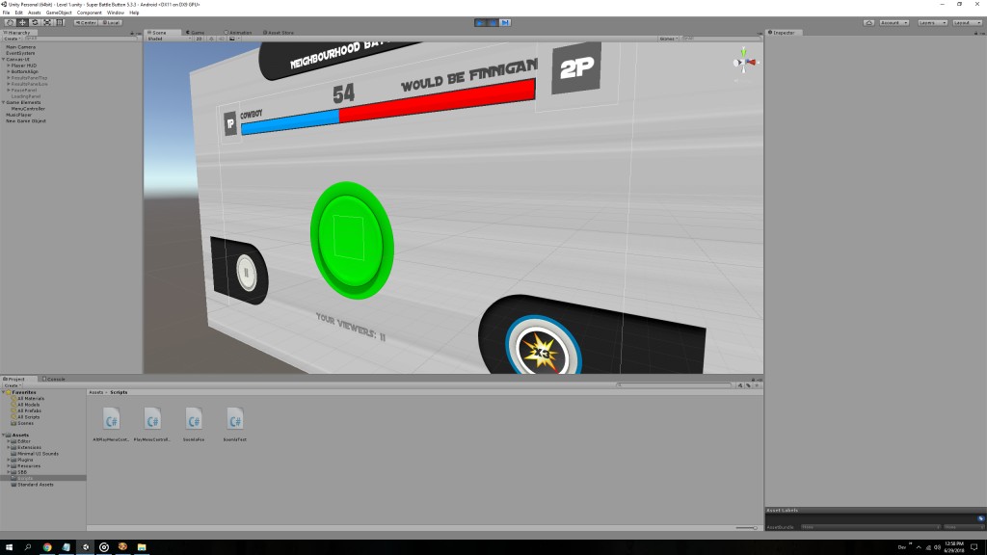
Task: Select Main Camera in the Hierarchy
Action: [20, 46]
